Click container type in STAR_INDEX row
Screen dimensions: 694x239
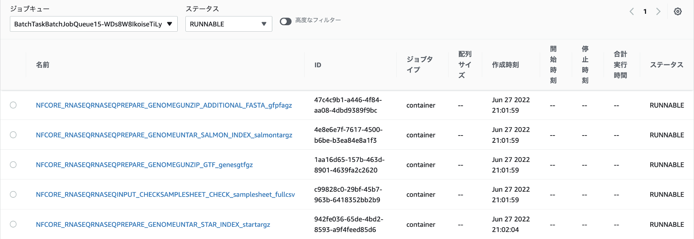421,224
